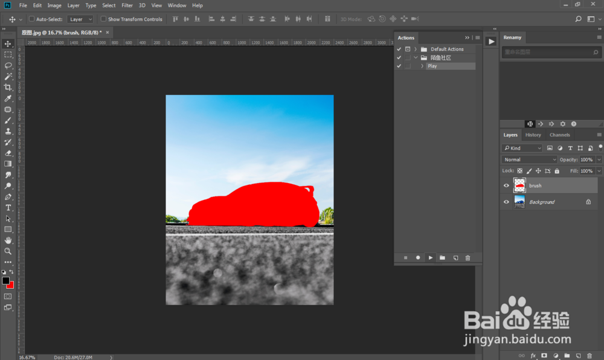Enable Show Transform Controls checkbox
This screenshot has height=360, width=604.
coord(103,19)
